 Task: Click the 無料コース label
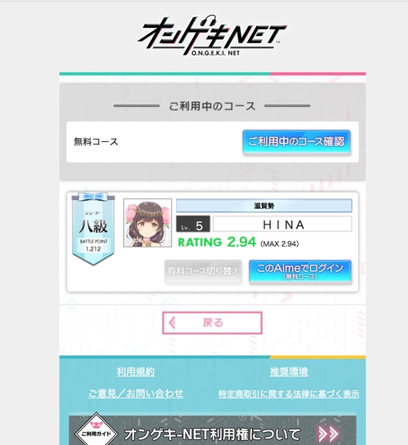pyautogui.click(x=95, y=141)
